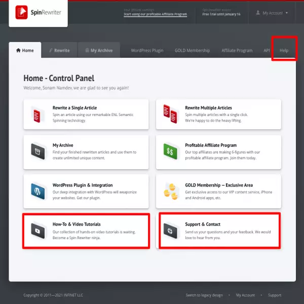Click the 'Our deep integration with WordPress' description
The image size is (304, 304).
pyautogui.click(x=95, y=195)
